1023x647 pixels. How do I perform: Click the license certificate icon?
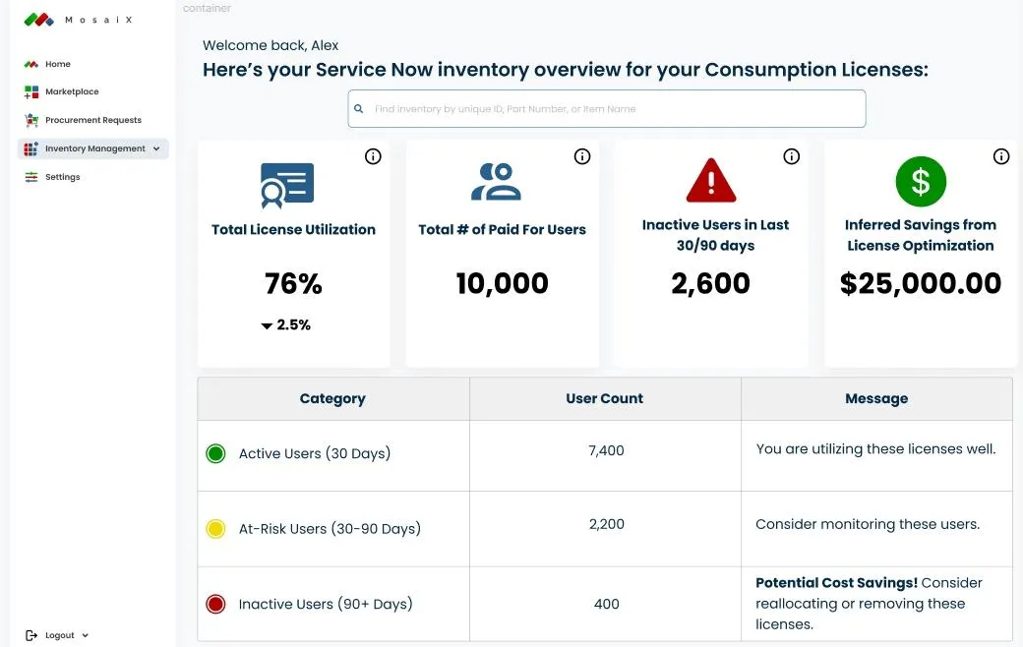[287, 185]
